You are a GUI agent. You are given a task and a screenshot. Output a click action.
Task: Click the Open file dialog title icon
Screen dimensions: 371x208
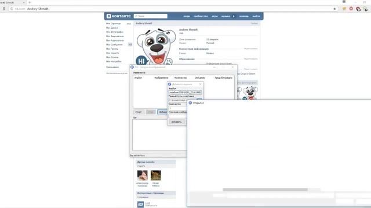(x=190, y=103)
